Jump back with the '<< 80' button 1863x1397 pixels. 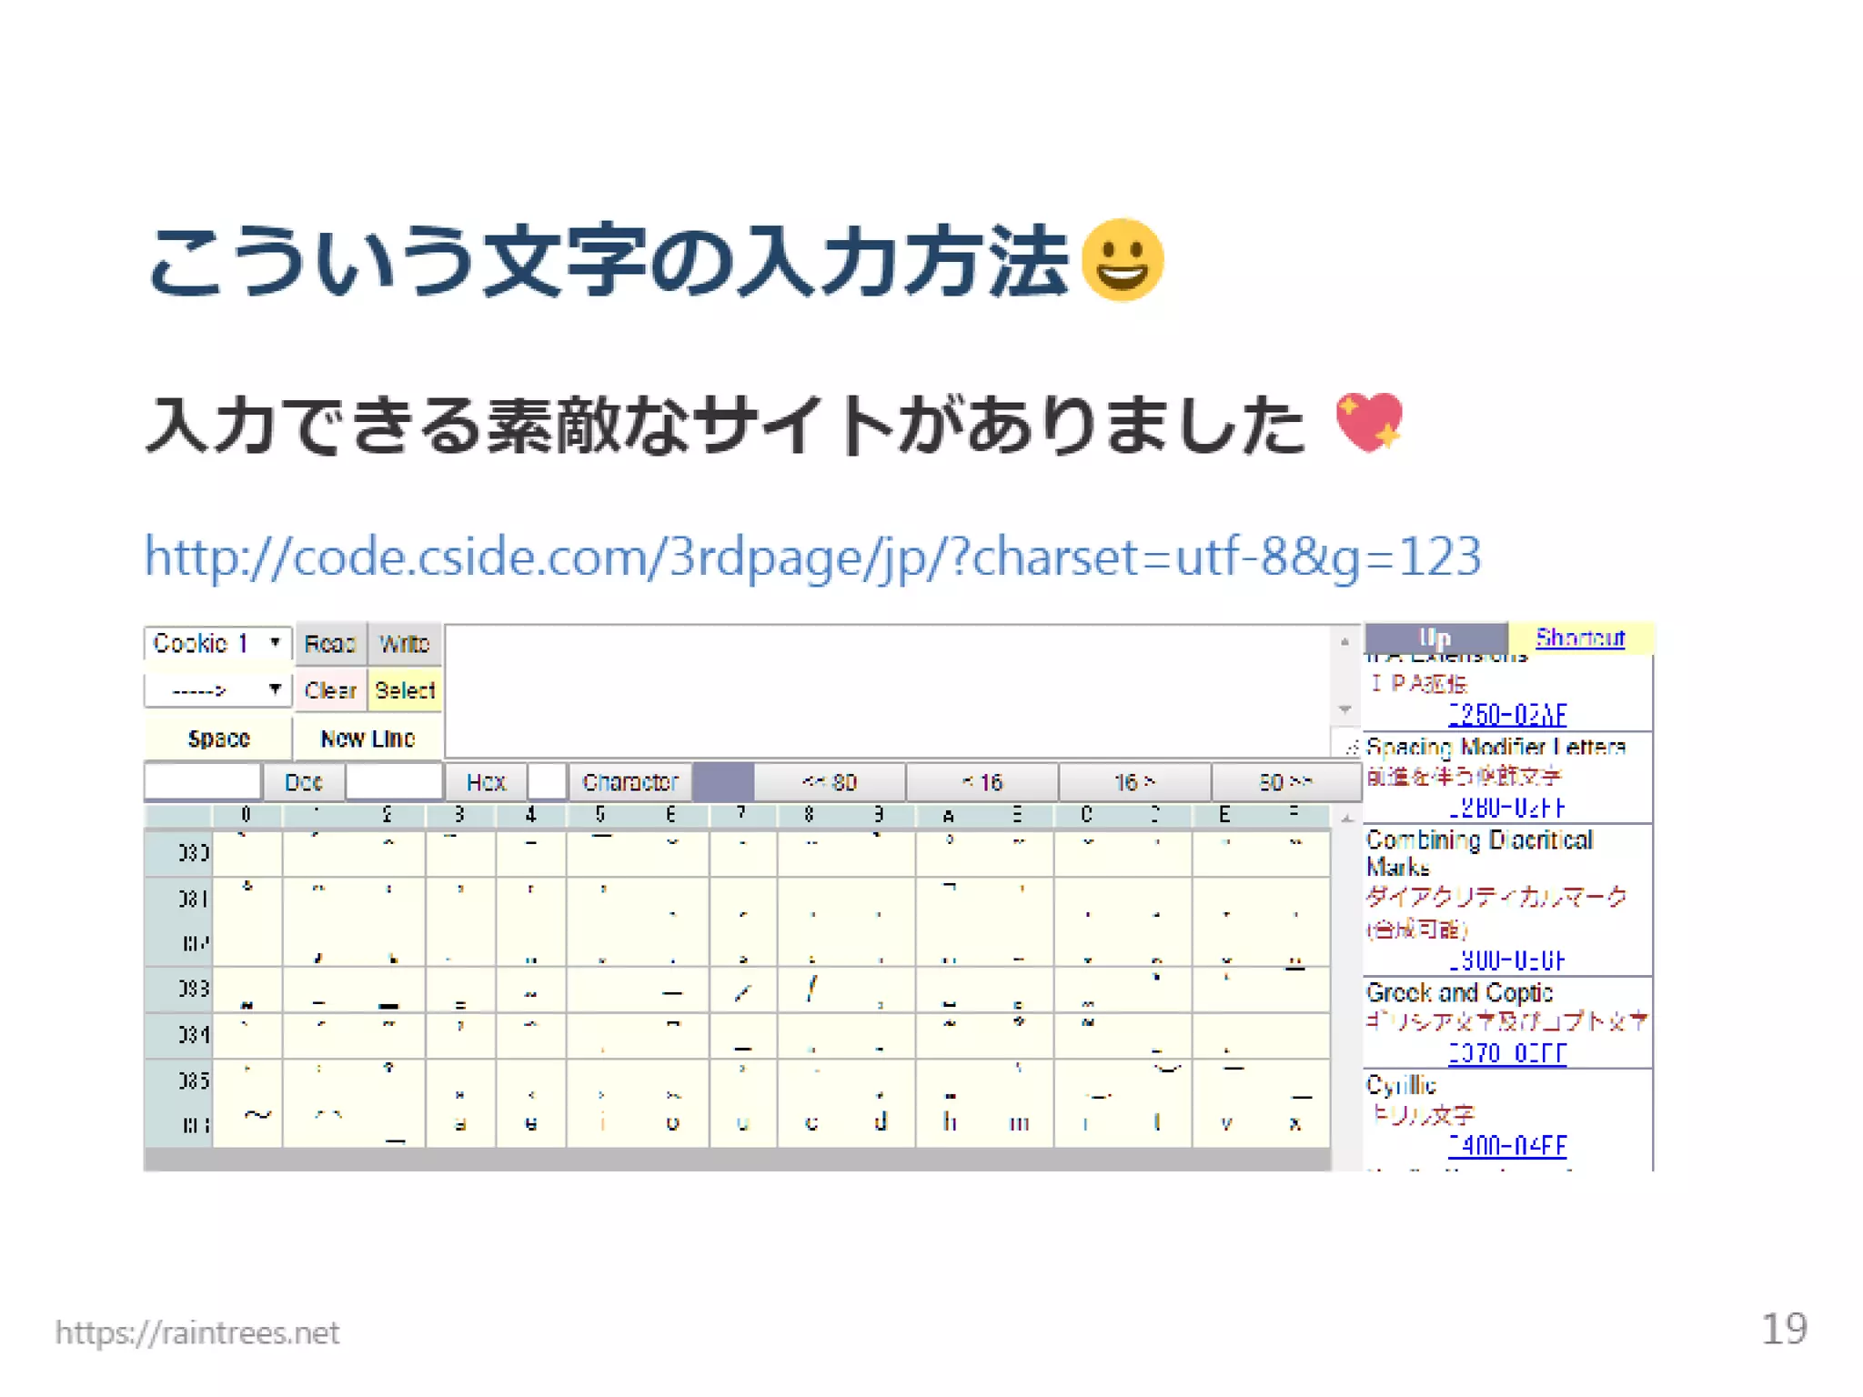coord(830,782)
